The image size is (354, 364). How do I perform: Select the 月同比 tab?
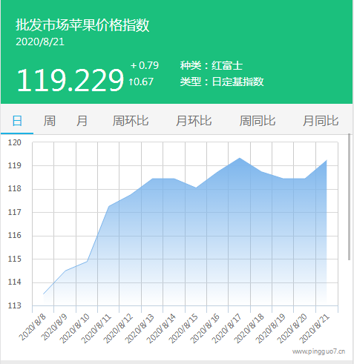tap(321, 121)
